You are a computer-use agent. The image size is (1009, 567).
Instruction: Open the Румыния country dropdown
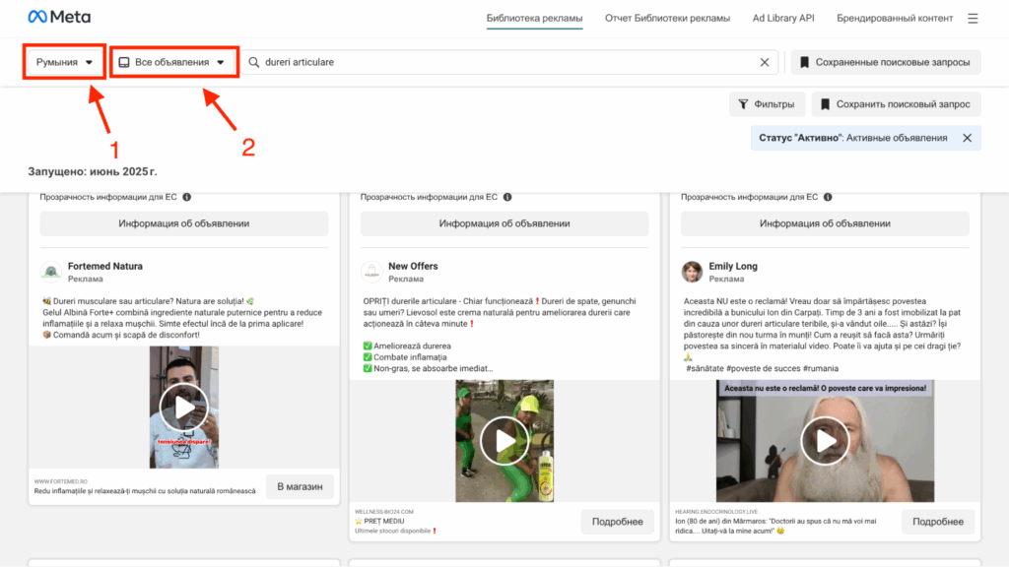[64, 62]
